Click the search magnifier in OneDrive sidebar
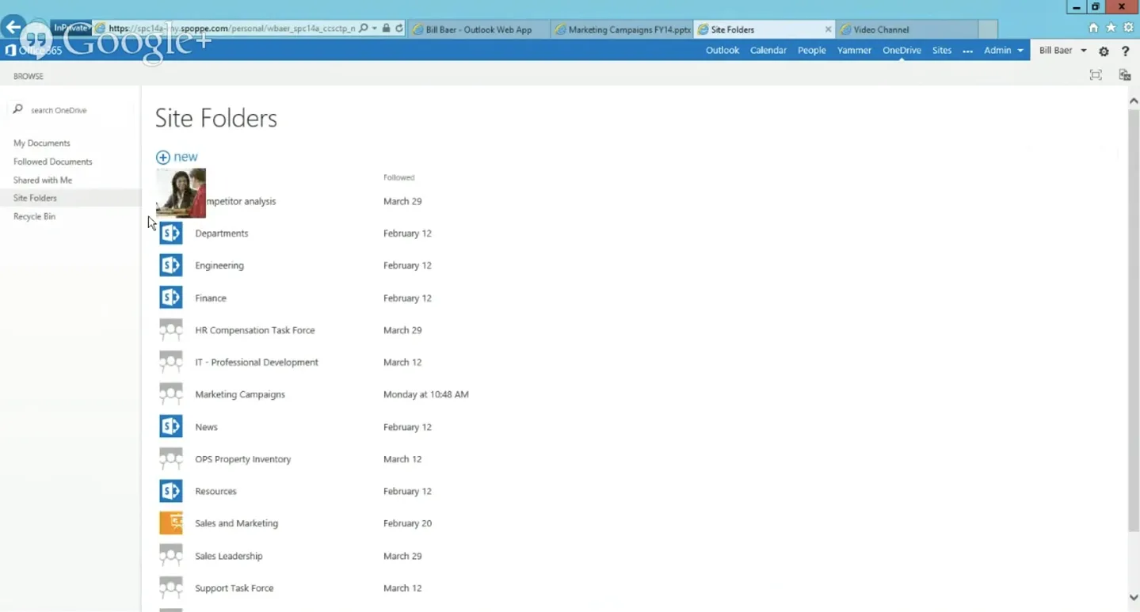Screen dimensions: 1140x612 18,109
